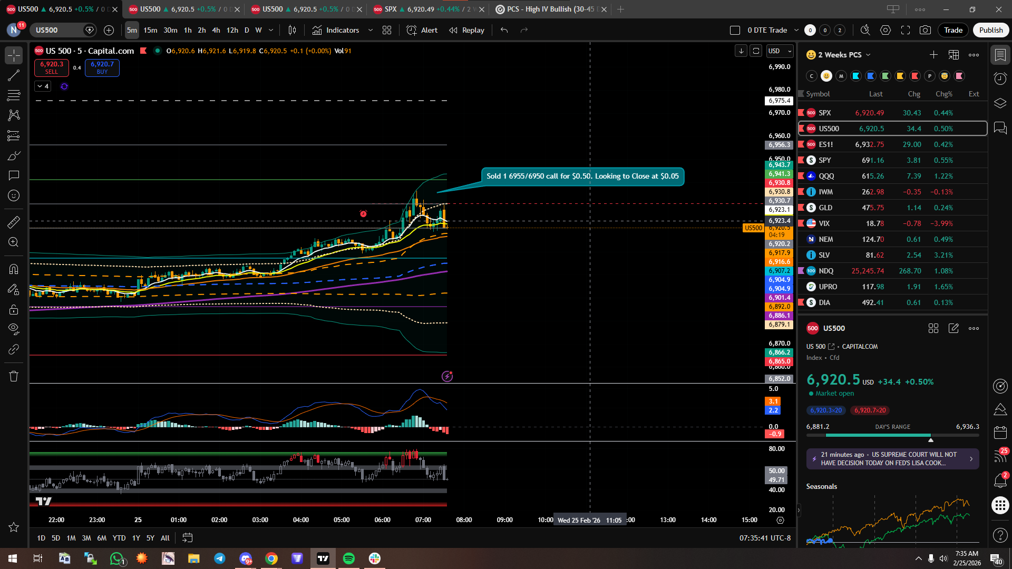Select the trend line drawing tool
Viewport: 1012px width, 569px height.
[14, 75]
